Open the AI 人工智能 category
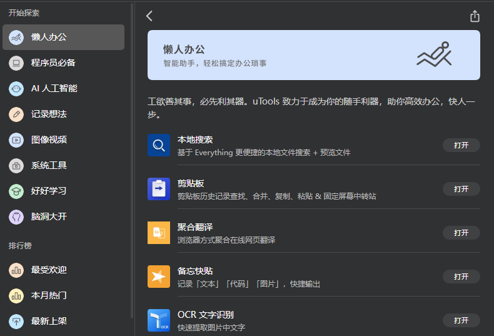The height and width of the screenshot is (336, 494). (63, 89)
